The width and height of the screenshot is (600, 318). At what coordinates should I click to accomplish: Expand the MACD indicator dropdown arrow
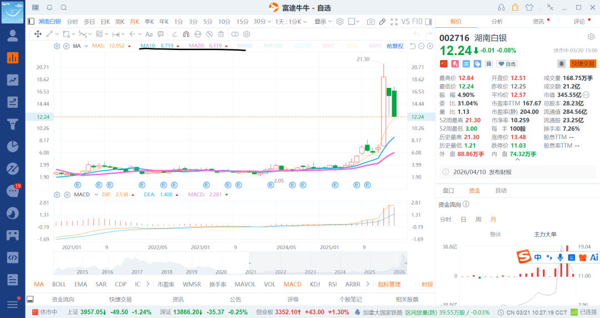coord(97,195)
